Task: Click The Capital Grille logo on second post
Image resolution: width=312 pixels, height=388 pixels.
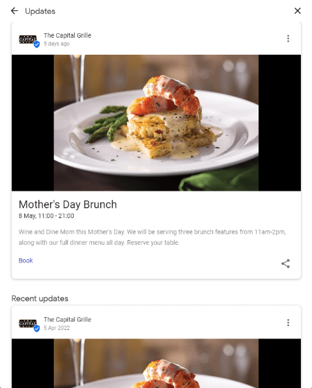Action: [28, 324]
